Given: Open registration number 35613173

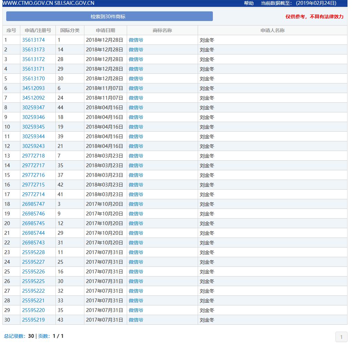Looking at the screenshot, I should (33, 50).
